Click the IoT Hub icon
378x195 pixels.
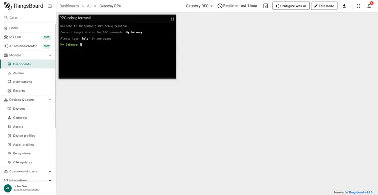[6, 37]
